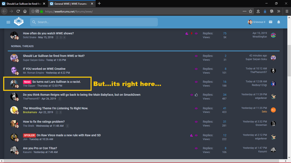Open the inbox envelope icon
291x163 pixels.
[271, 22]
